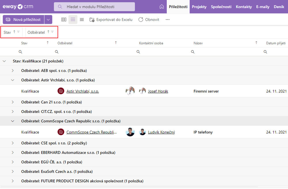
Task: Expand the CSE spol. s r.o. group
Action: pos(12,143)
